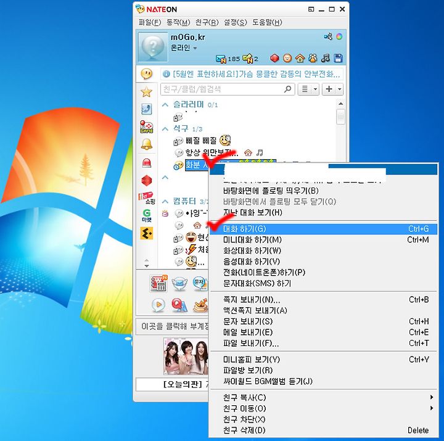Click the three-girls banner image
Viewport: 444px width, 441px height.
(x=186, y=356)
